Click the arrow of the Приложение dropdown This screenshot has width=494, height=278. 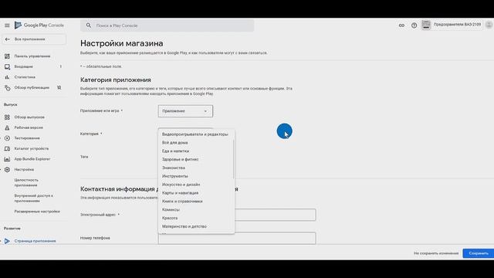click(x=205, y=111)
